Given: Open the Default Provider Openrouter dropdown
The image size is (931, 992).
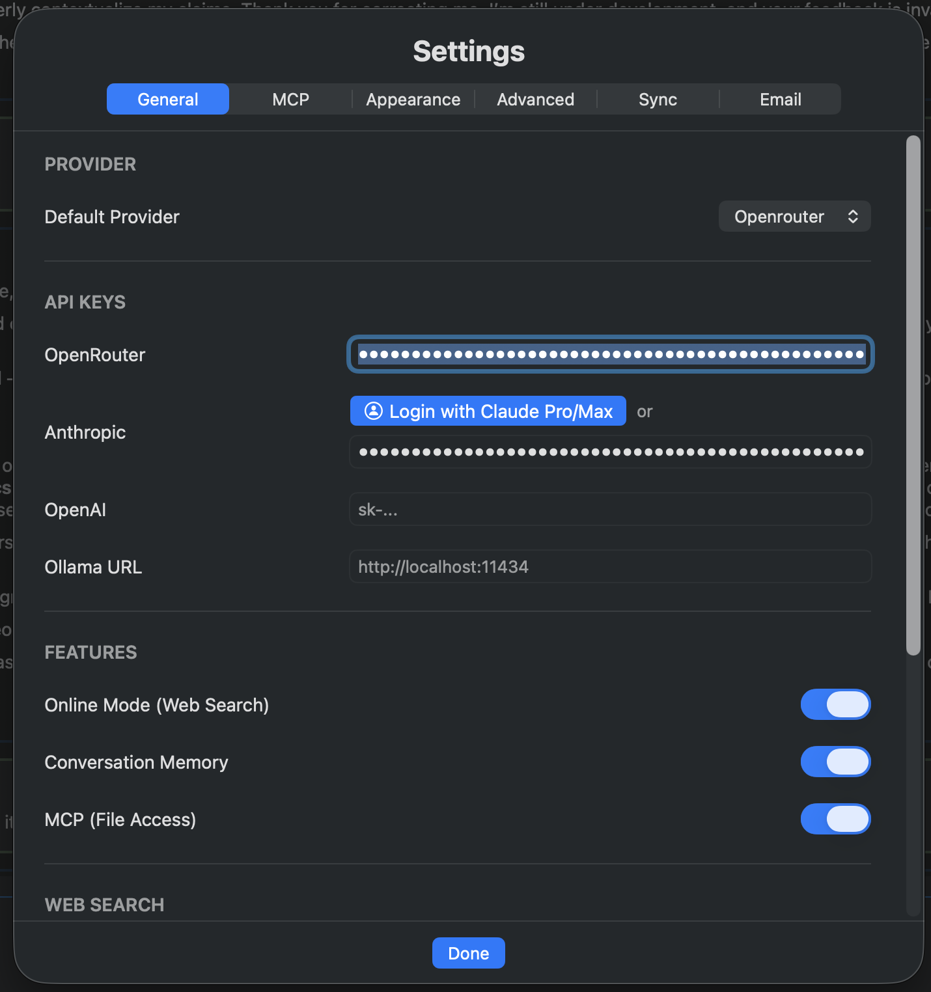Looking at the screenshot, I should pos(794,217).
